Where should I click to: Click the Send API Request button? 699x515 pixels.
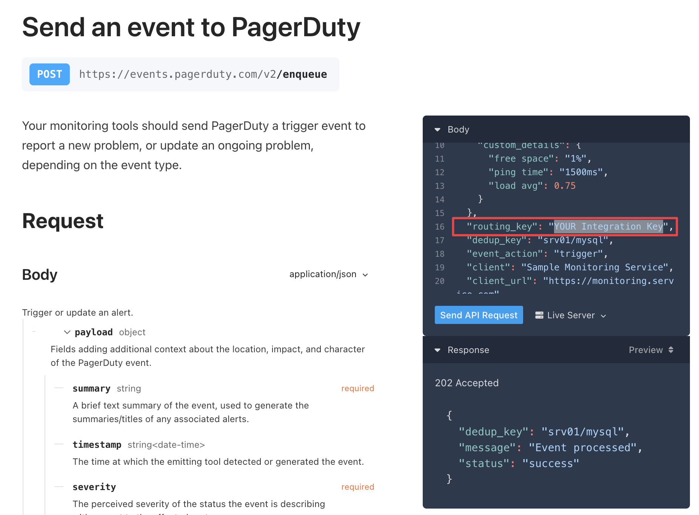[479, 315]
